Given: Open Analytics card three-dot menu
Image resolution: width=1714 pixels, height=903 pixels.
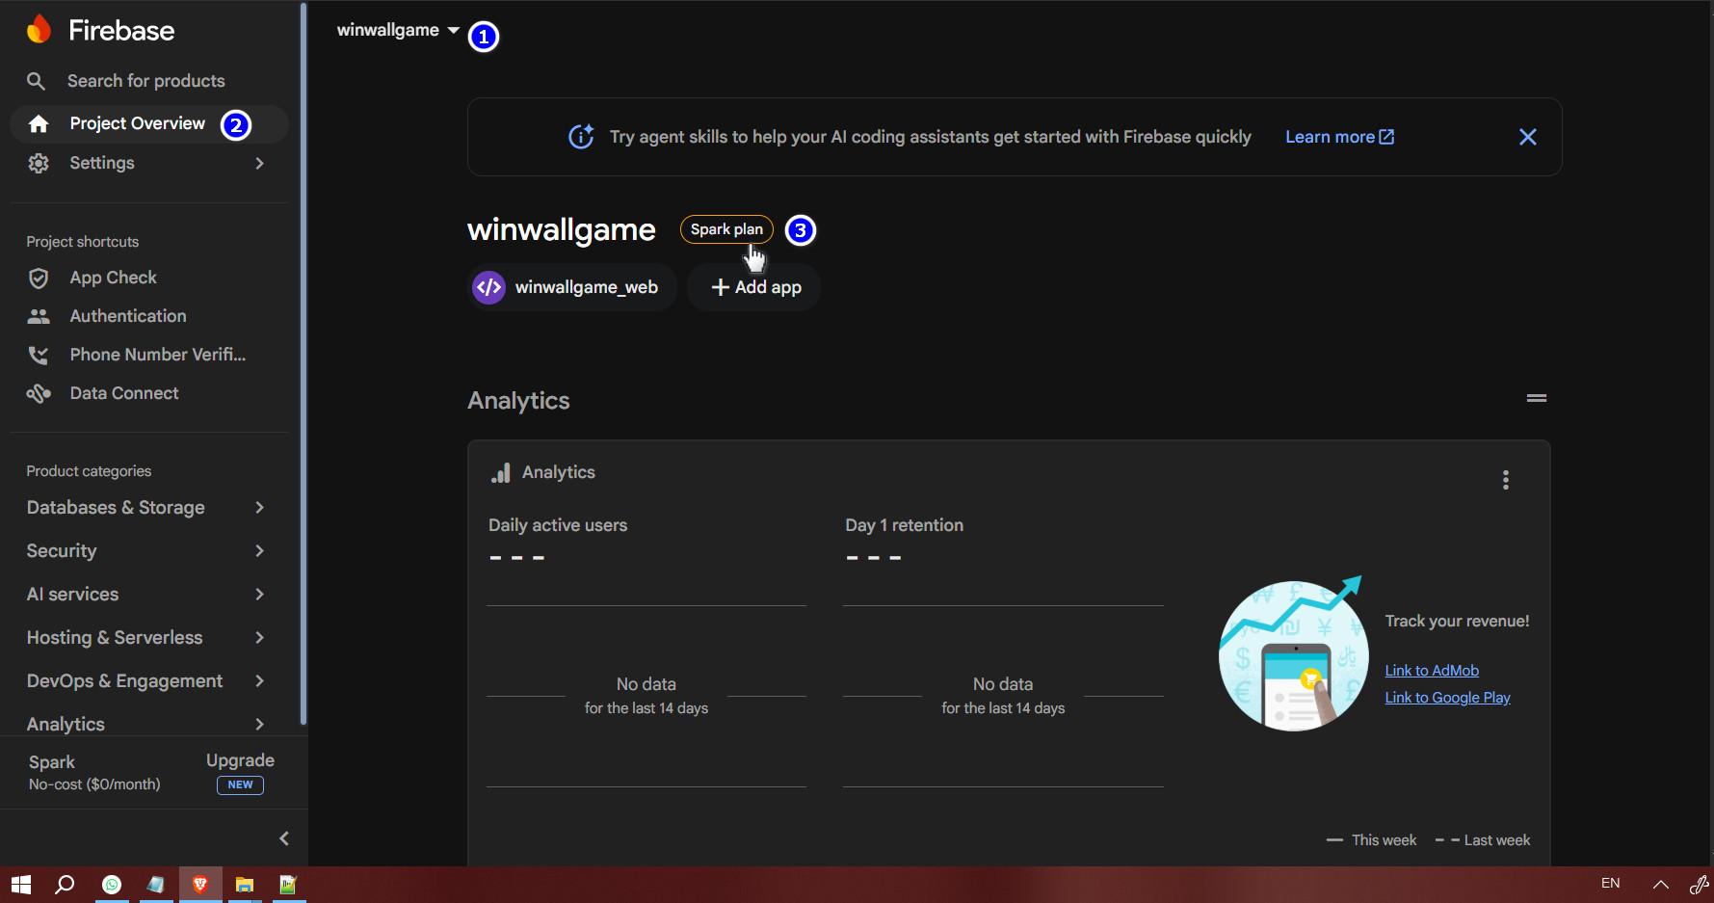Looking at the screenshot, I should [x=1505, y=480].
